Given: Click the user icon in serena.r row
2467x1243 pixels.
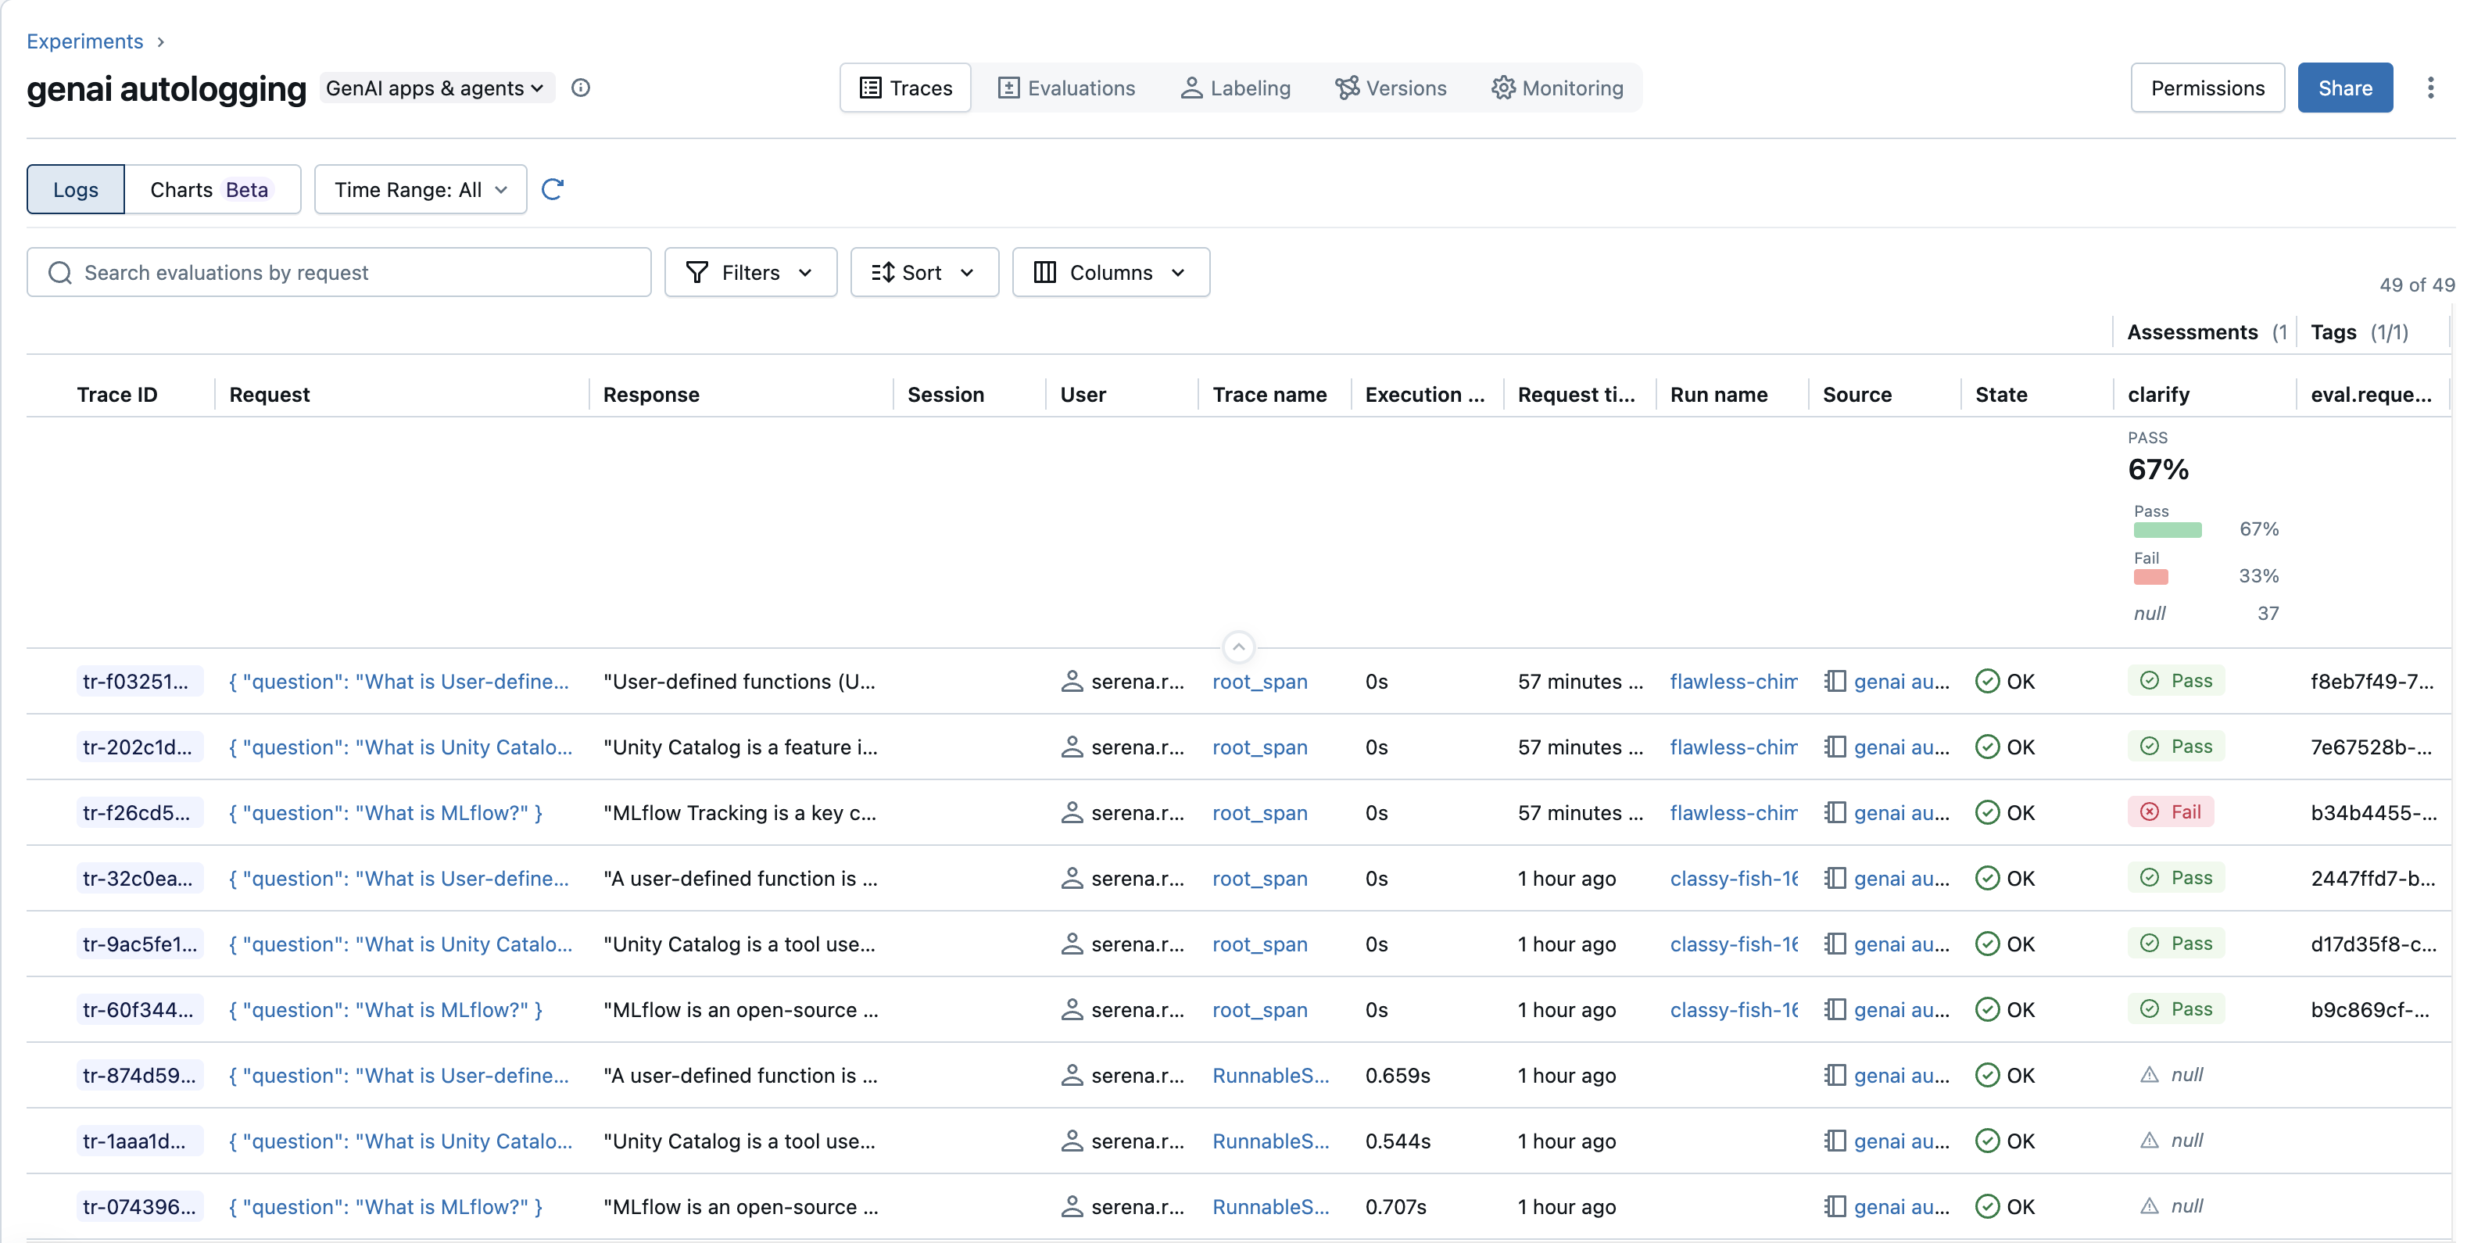Looking at the screenshot, I should [1073, 681].
